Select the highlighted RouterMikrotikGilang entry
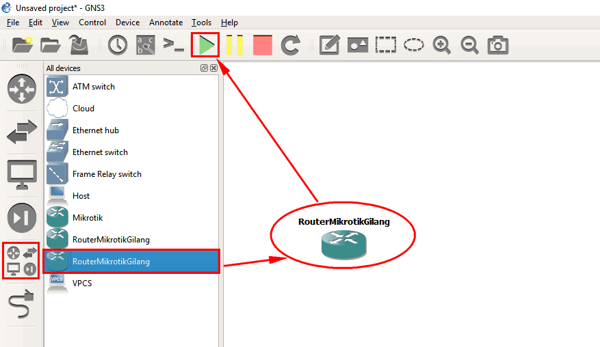This screenshot has width=600, height=347. point(132,262)
